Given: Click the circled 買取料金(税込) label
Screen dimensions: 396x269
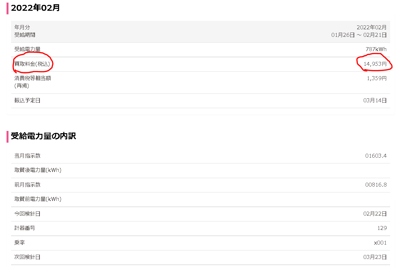Looking at the screenshot, I should 32,64.
